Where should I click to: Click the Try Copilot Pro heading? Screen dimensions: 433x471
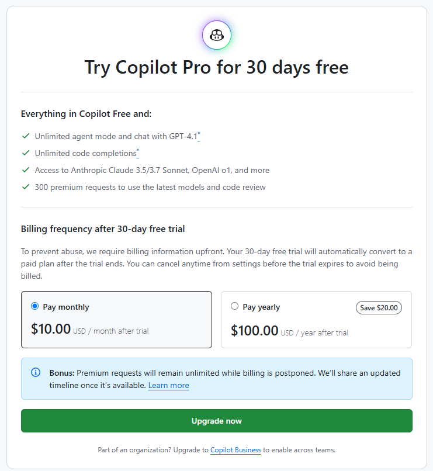point(216,67)
